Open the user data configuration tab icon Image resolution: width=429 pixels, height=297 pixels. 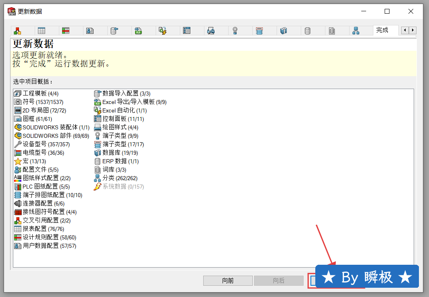pos(90,31)
